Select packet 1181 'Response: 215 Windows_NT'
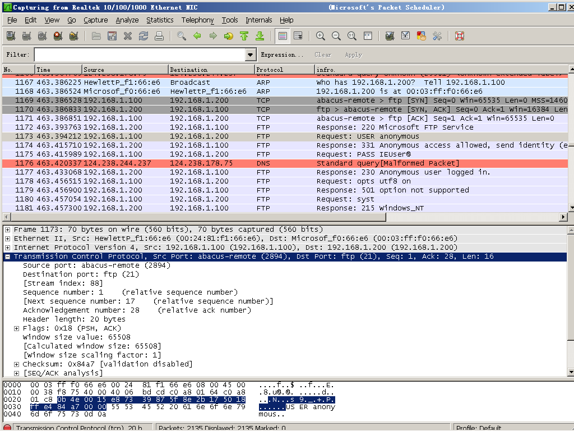Image resolution: width=574 pixels, height=431 pixels. pyautogui.click(x=285, y=208)
